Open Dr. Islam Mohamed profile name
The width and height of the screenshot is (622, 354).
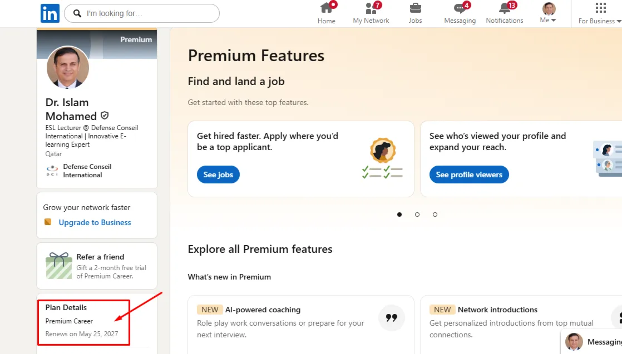71,109
